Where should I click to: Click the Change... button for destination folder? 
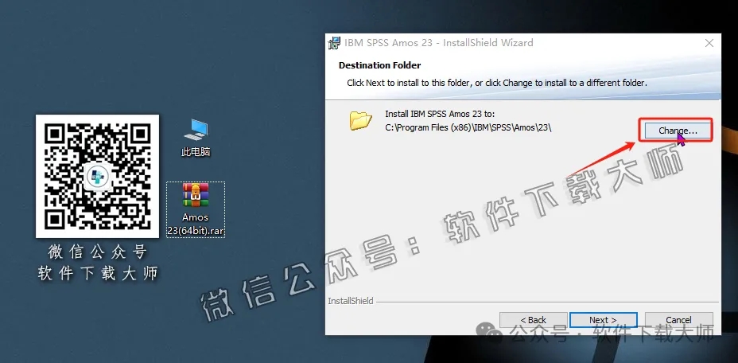[677, 131]
